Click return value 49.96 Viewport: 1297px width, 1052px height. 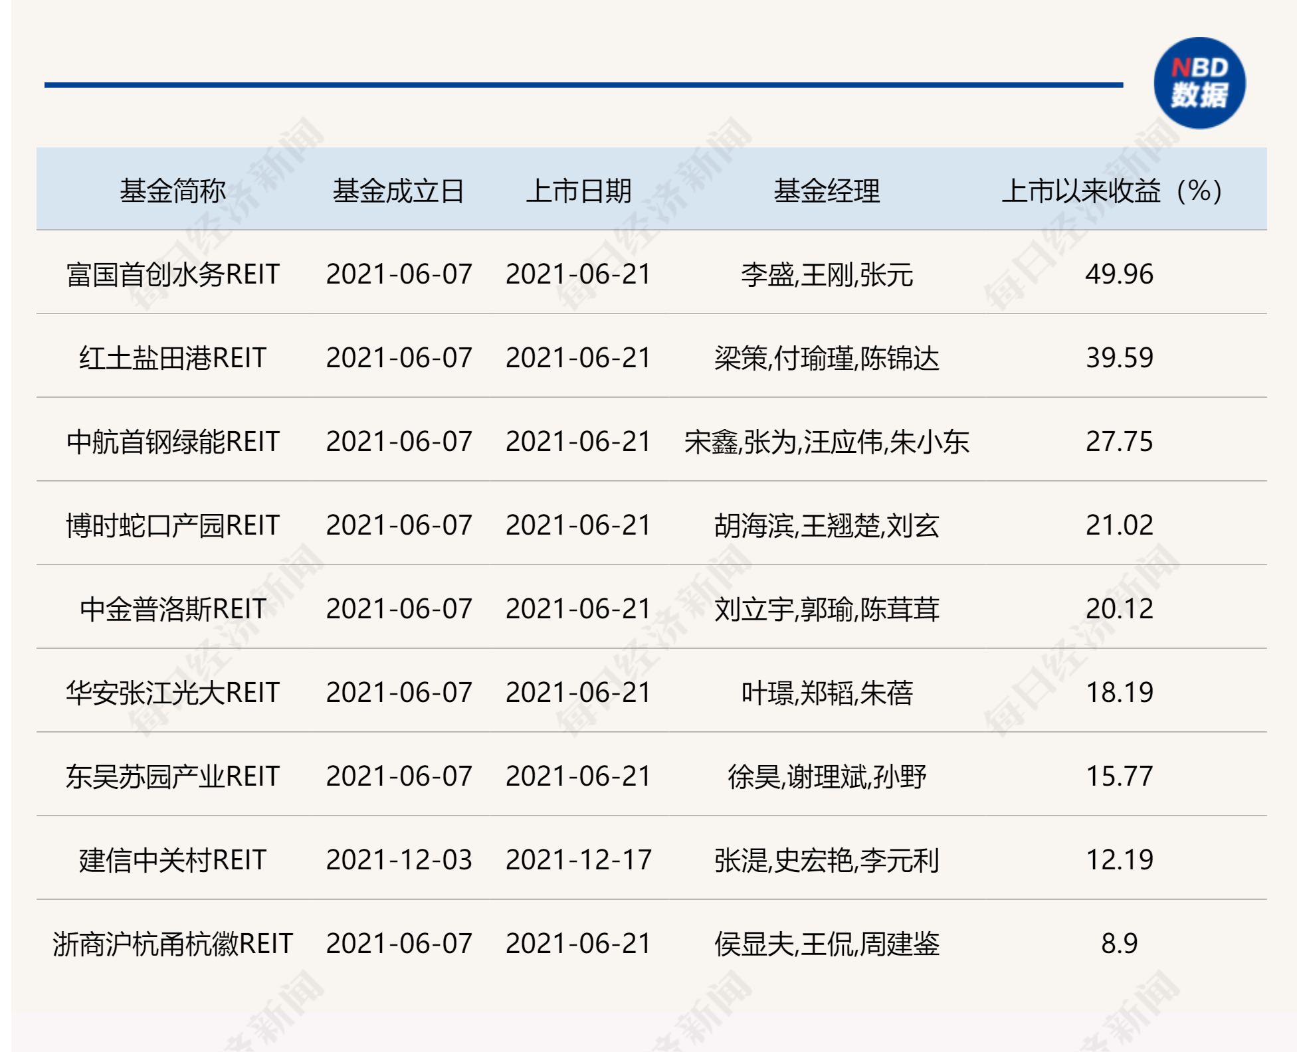click(1120, 274)
